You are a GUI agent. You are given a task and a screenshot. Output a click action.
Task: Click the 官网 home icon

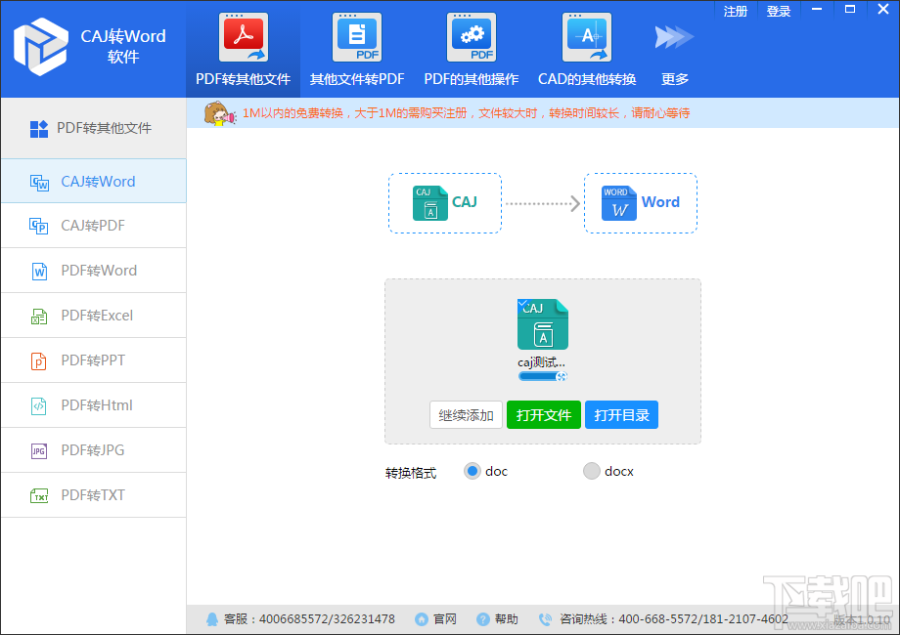[422, 619]
